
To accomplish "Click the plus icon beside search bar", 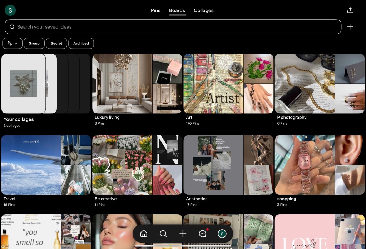I will point(350,27).
